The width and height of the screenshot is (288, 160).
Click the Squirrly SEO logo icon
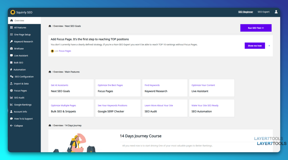13,12
